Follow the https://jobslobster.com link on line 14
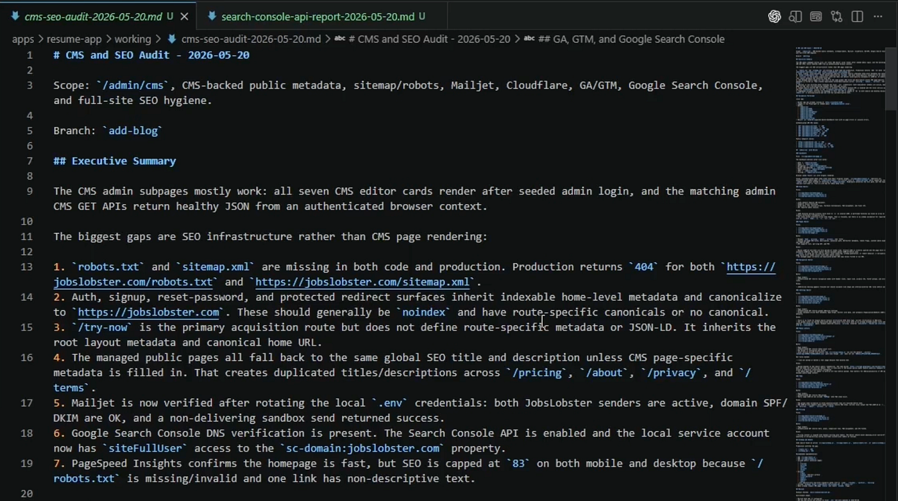Image resolution: width=898 pixels, height=501 pixels. pyautogui.click(x=148, y=312)
